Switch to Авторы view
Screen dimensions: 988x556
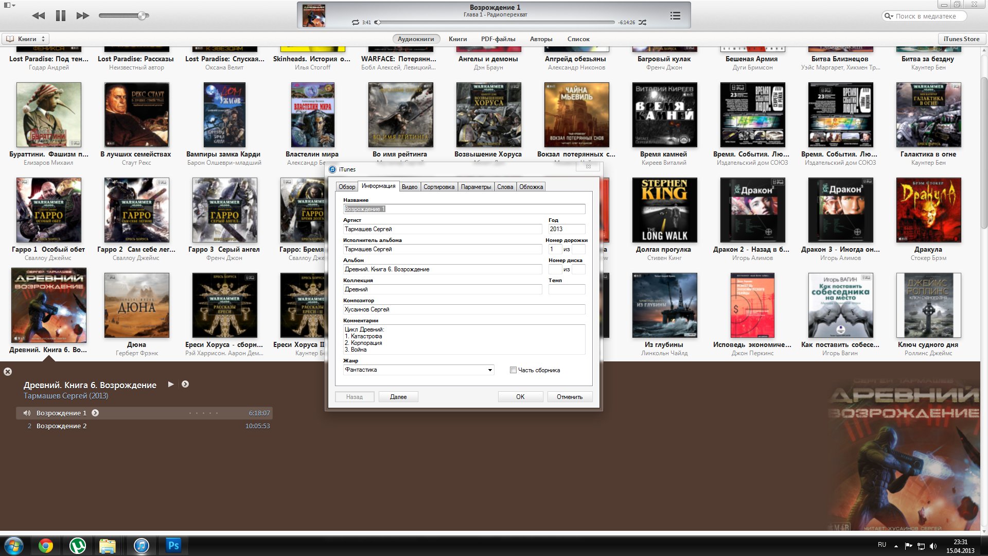[x=541, y=39]
